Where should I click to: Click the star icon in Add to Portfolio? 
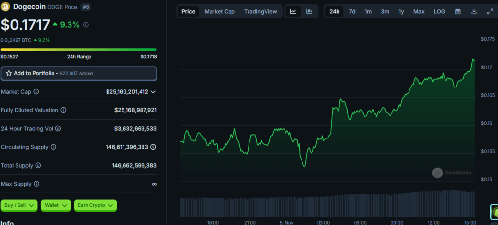coord(9,73)
